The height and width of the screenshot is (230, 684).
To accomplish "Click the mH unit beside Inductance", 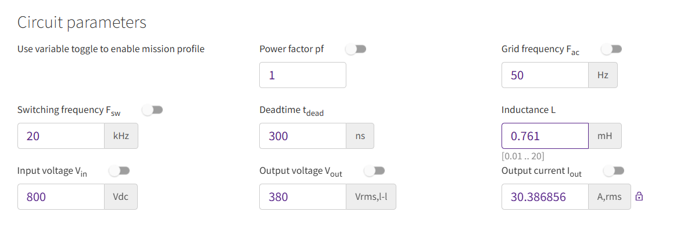I will 605,136.
